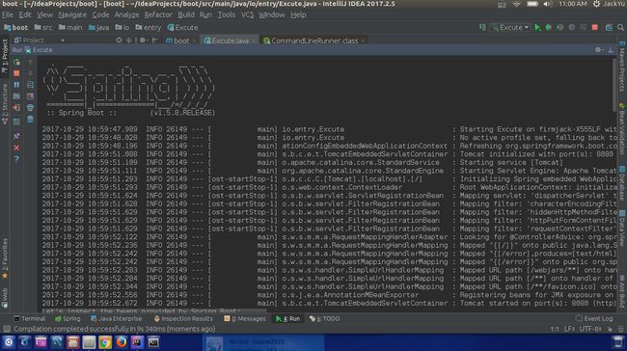The width and height of the screenshot is (627, 351).
Task: Hide Project panel using hide icon
Action: (x=154, y=40)
